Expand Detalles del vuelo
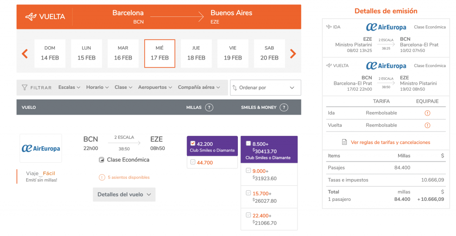456x236 pixels. pos(124,195)
